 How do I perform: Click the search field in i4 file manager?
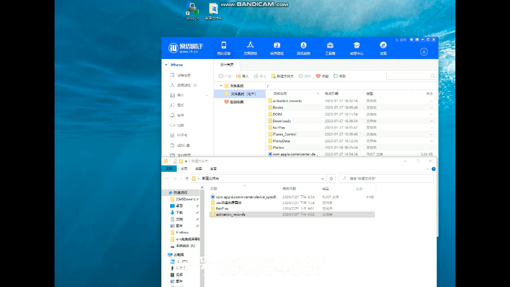pos(411,76)
